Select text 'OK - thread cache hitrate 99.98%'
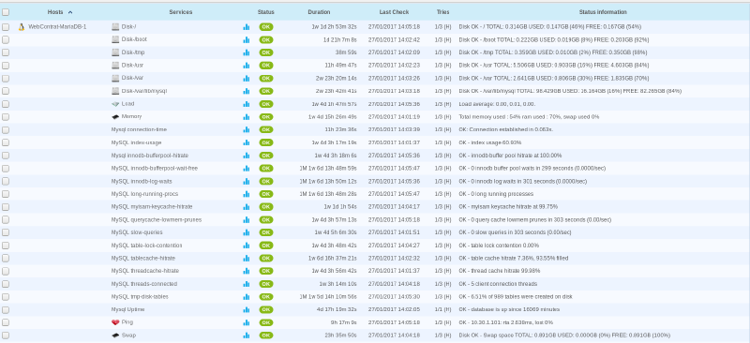The width and height of the screenshot is (750, 343). pyautogui.click(x=499, y=271)
